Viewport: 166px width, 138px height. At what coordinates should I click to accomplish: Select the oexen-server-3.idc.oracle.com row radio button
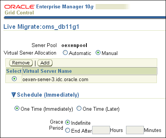(14, 79)
